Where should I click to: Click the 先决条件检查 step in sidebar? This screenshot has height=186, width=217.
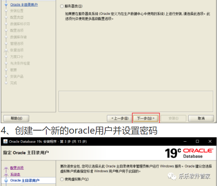(20, 63)
